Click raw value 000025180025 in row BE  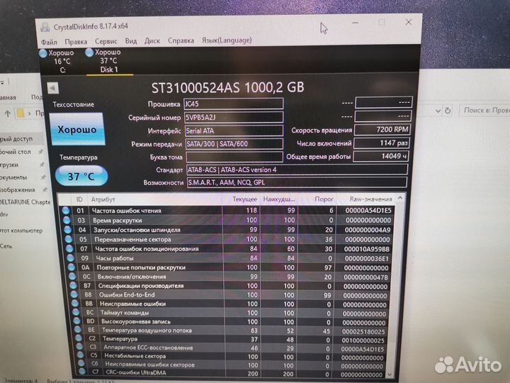[x=363, y=331]
